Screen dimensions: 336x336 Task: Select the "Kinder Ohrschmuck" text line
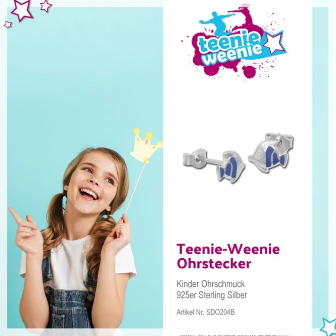211,284
